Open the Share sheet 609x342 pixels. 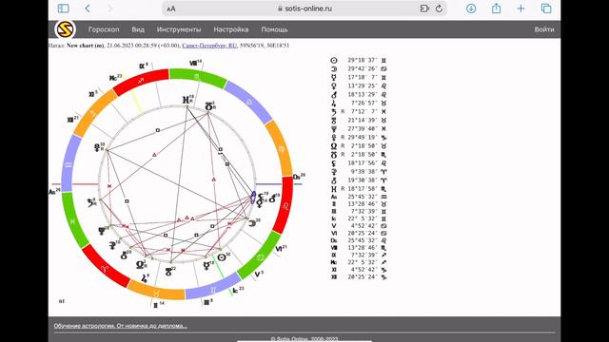click(x=496, y=8)
